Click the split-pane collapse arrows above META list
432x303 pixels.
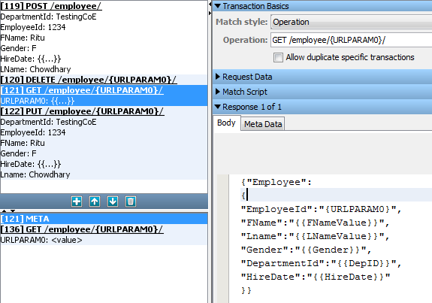tap(8, 211)
